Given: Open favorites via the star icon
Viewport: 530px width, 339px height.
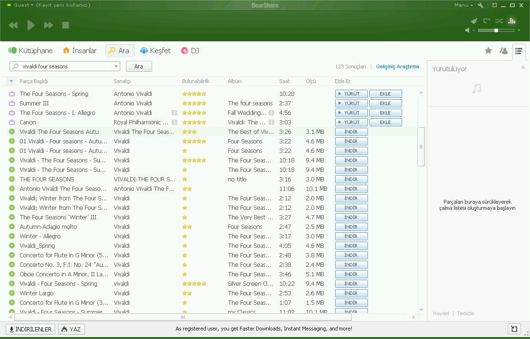Looking at the screenshot, I should point(489,51).
